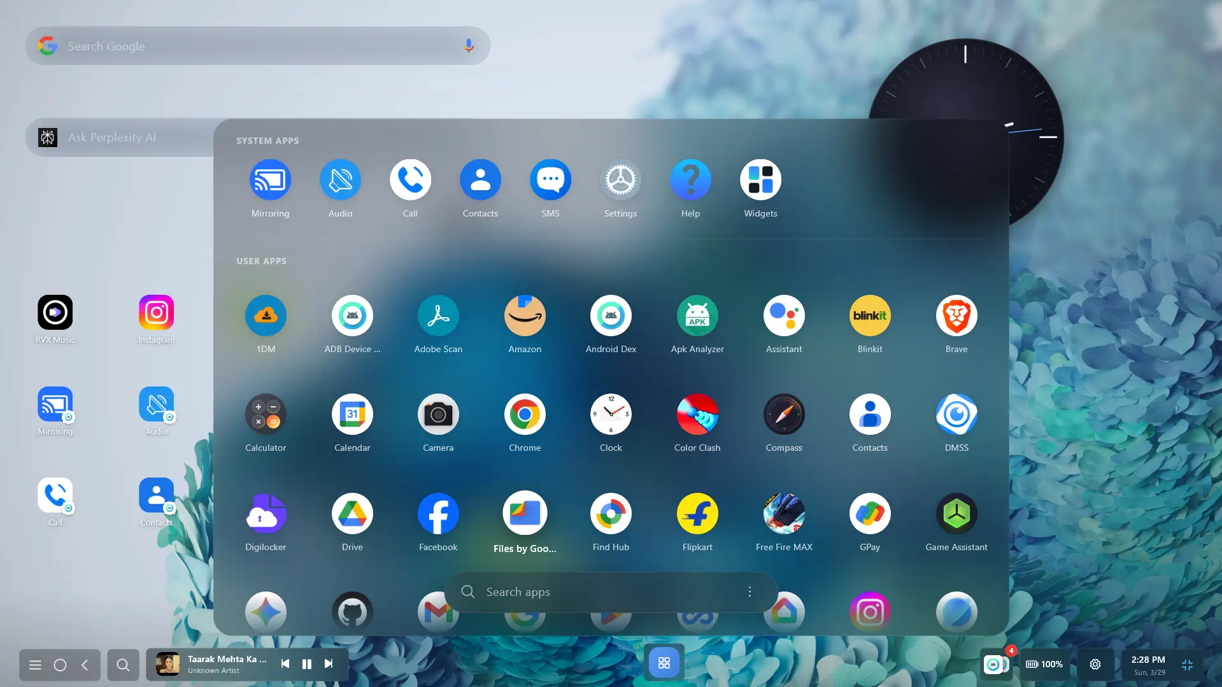The height and width of the screenshot is (687, 1222).
Task: Launch the Camera app
Action: [x=438, y=414]
